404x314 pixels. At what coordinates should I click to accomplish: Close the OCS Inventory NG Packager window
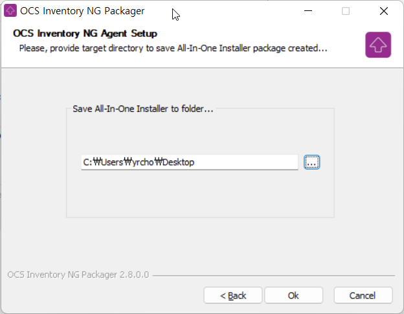384,11
